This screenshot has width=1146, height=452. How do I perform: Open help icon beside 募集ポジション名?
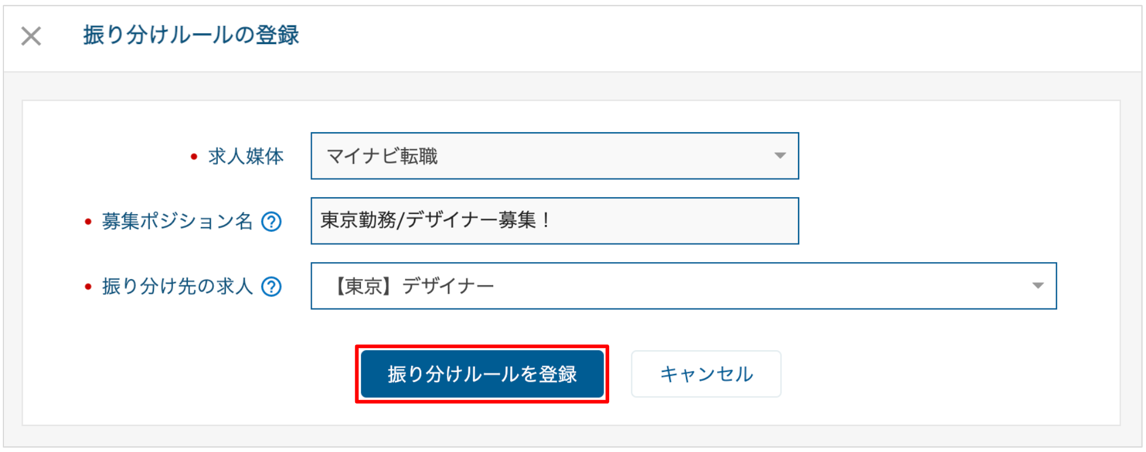(x=272, y=221)
